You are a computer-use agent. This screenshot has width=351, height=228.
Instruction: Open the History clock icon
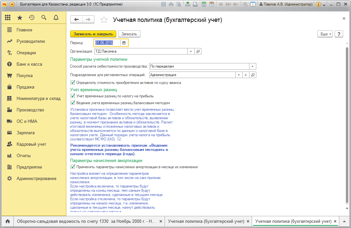tap(32, 17)
